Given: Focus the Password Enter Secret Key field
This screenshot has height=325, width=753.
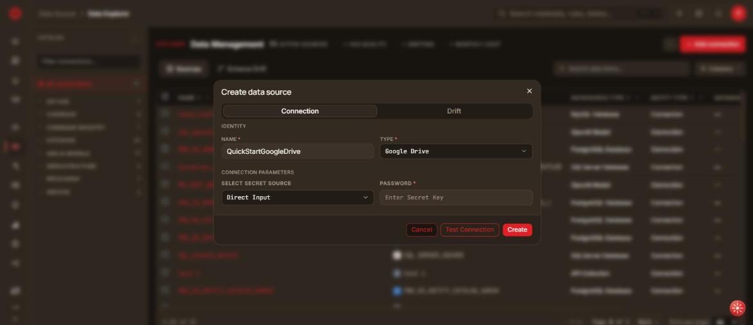Looking at the screenshot, I should click(x=456, y=197).
